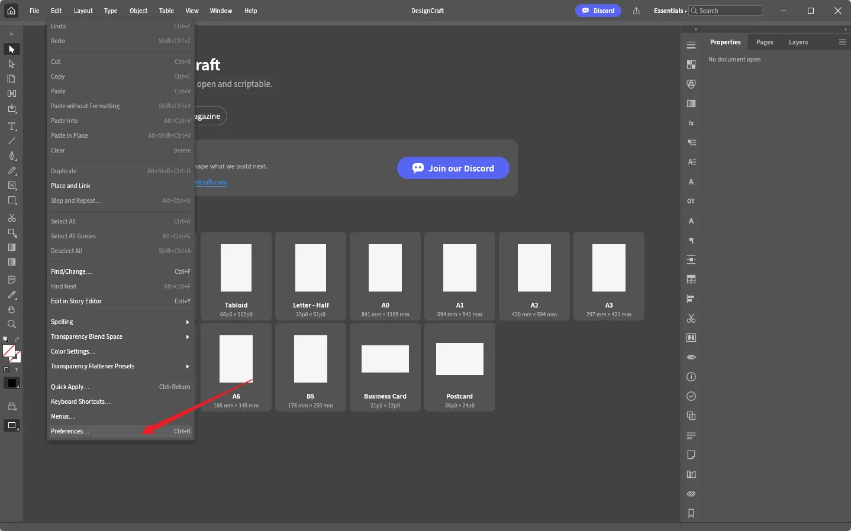Toggle formatting affects text (T) button
The width and height of the screenshot is (851, 531).
coord(17,370)
